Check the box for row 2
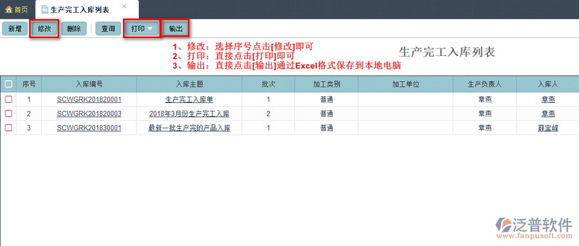 [8, 113]
